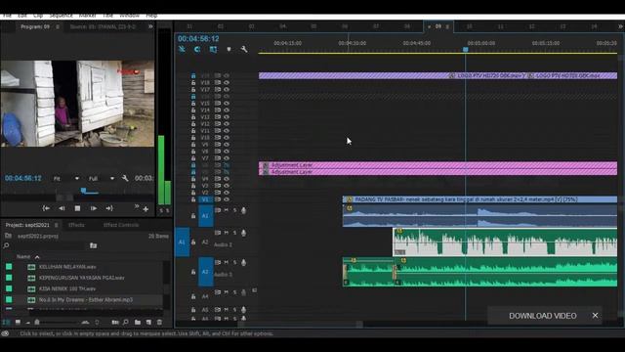Hide track V12 output with eye icon
Screen dimensions: 625x352
point(227,124)
